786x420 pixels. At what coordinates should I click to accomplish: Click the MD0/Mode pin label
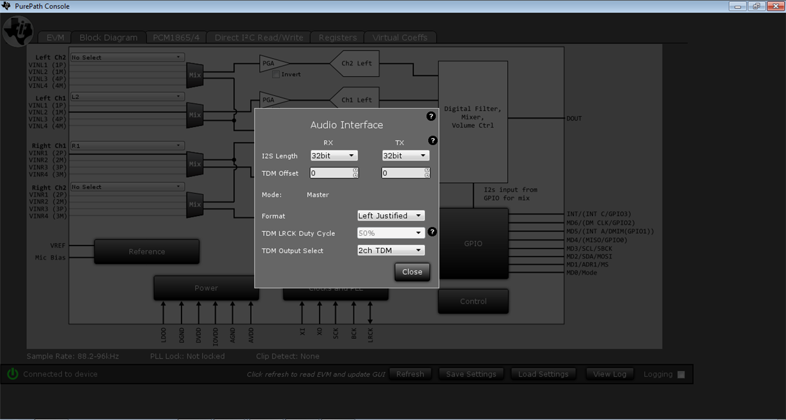click(x=582, y=272)
